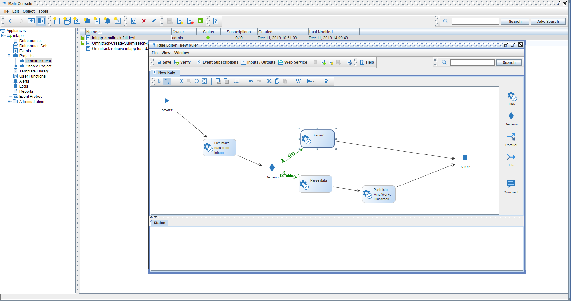Click the pencil edit icon
This screenshot has height=301, width=571.
pos(154,21)
